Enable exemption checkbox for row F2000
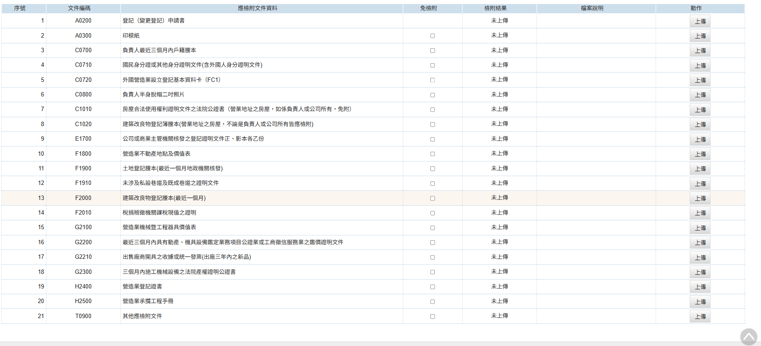 click(433, 198)
